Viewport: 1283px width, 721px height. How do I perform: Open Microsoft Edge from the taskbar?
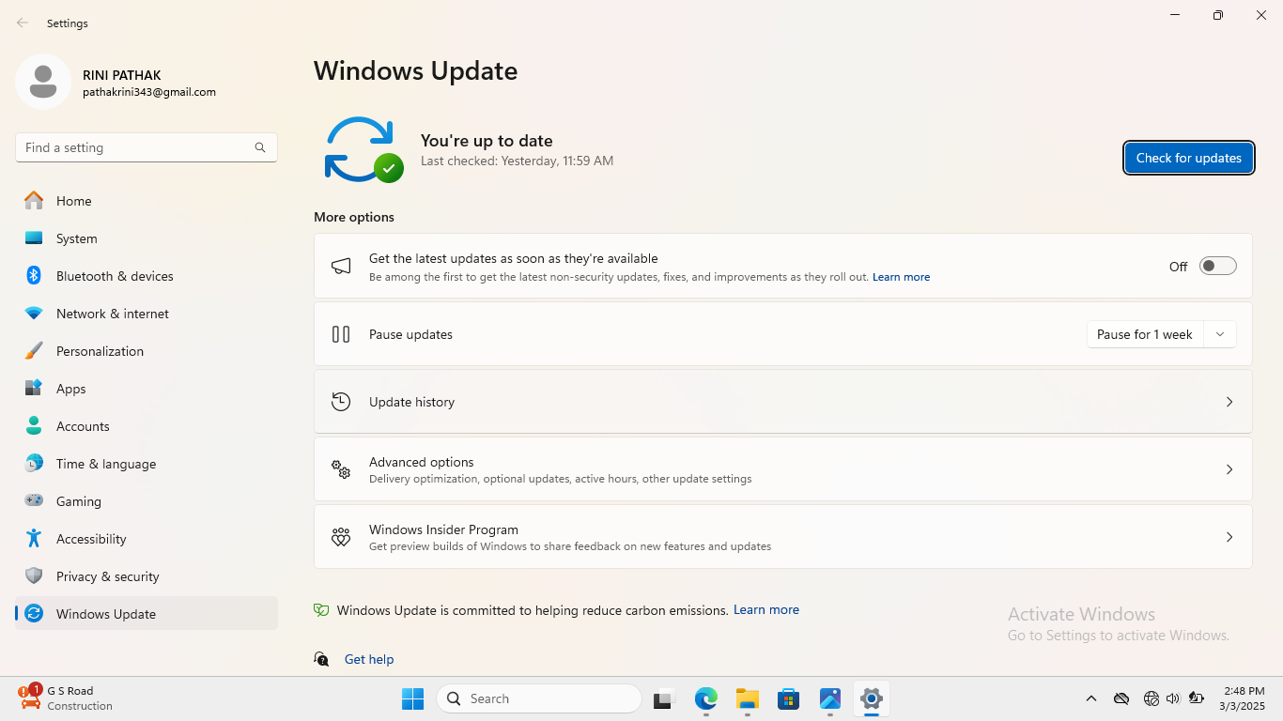point(705,698)
